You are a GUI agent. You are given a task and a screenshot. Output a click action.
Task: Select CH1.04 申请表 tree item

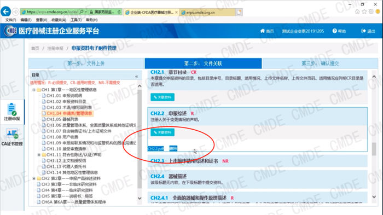(x=67, y=113)
